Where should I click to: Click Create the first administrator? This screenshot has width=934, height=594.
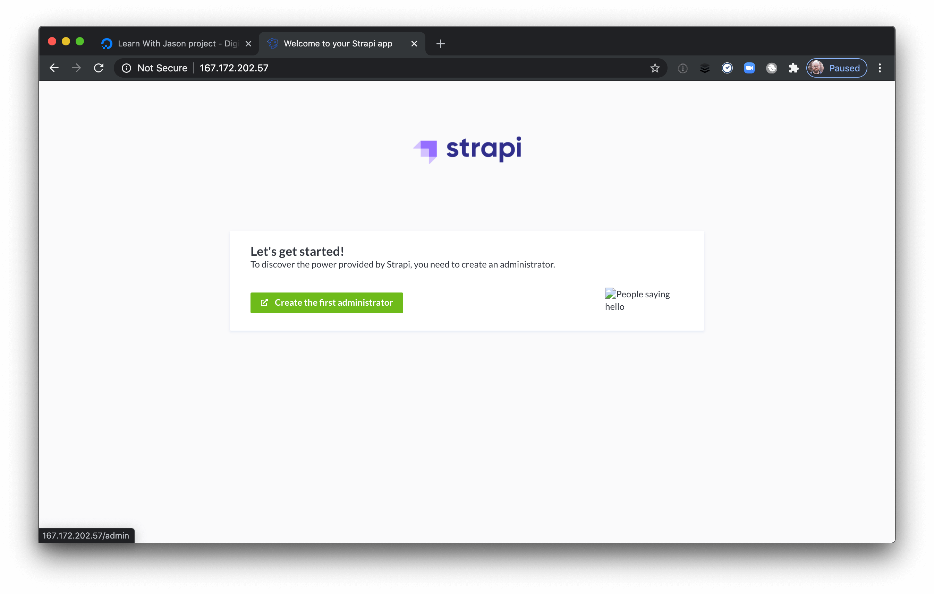(326, 302)
